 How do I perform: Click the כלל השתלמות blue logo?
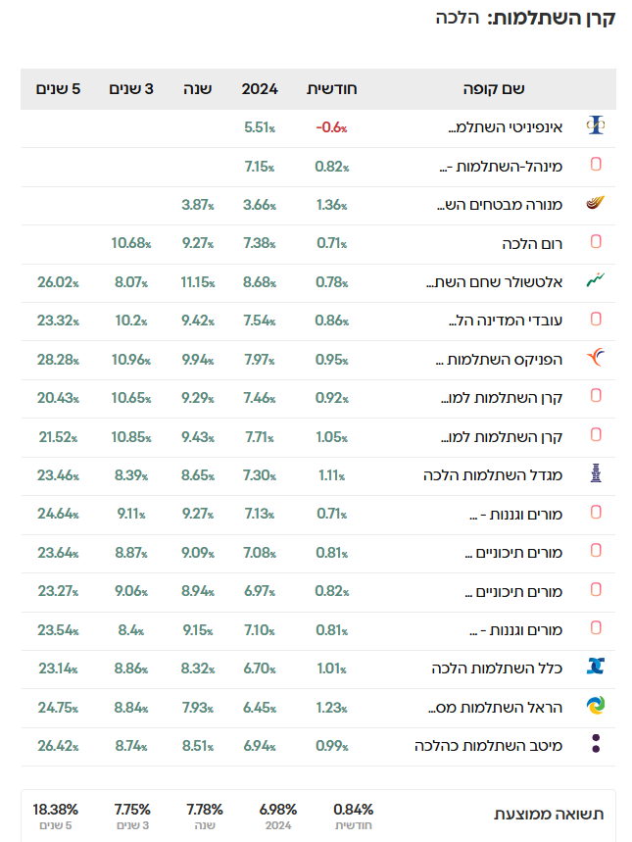595,668
